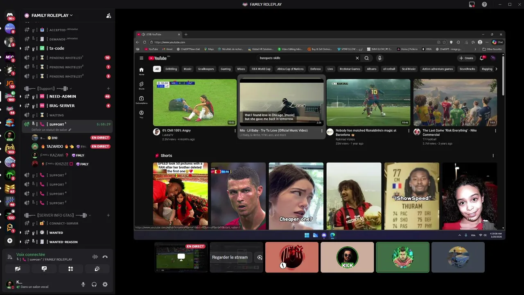Click Windows Start button in streamed taskbar
Screen dimensions: 524x295
[x=307, y=235]
